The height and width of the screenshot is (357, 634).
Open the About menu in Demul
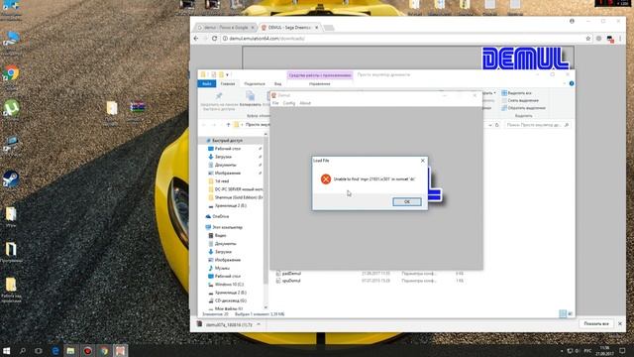[305, 103]
